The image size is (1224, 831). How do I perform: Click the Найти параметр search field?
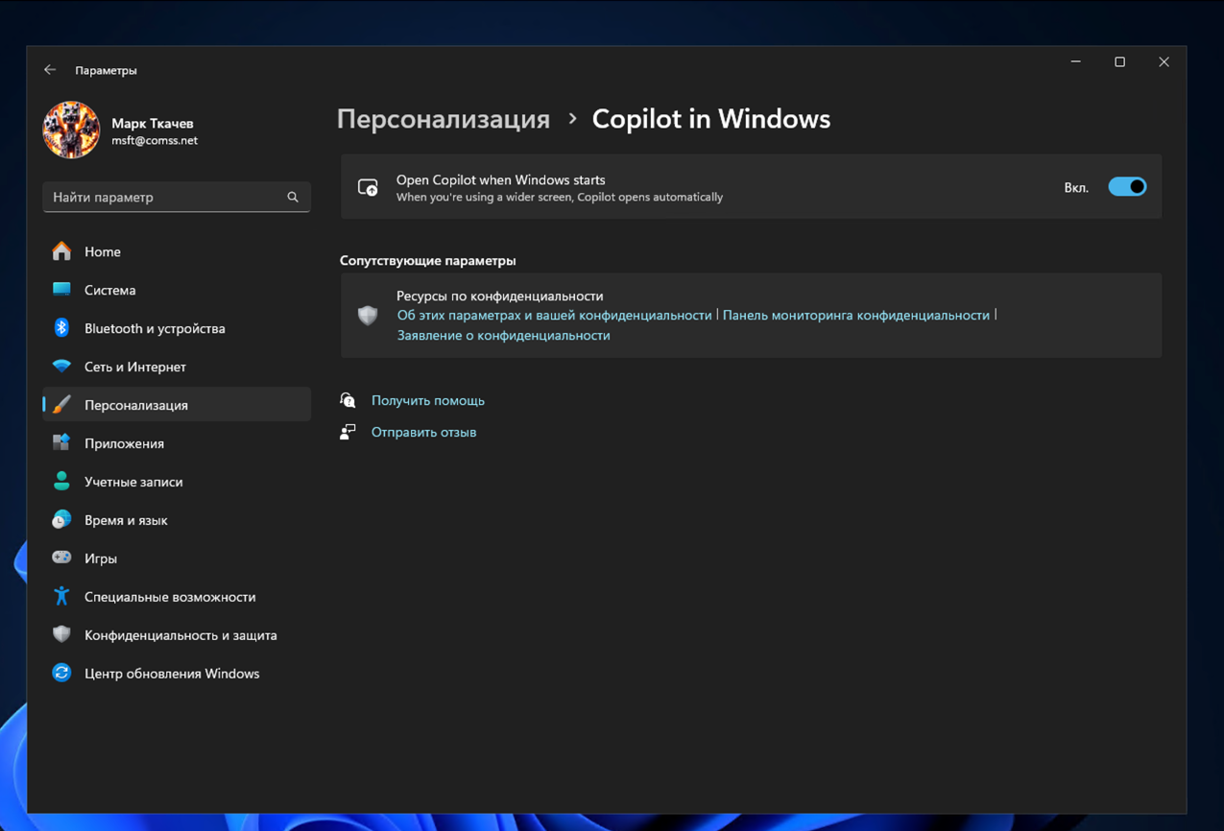coord(163,198)
